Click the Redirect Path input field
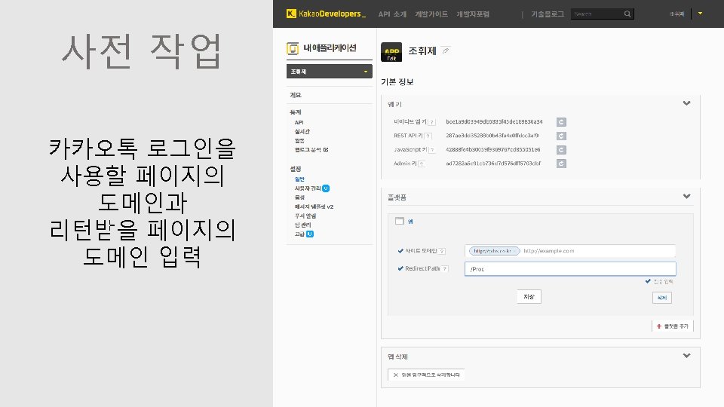The width and height of the screenshot is (724, 407). 570,269
